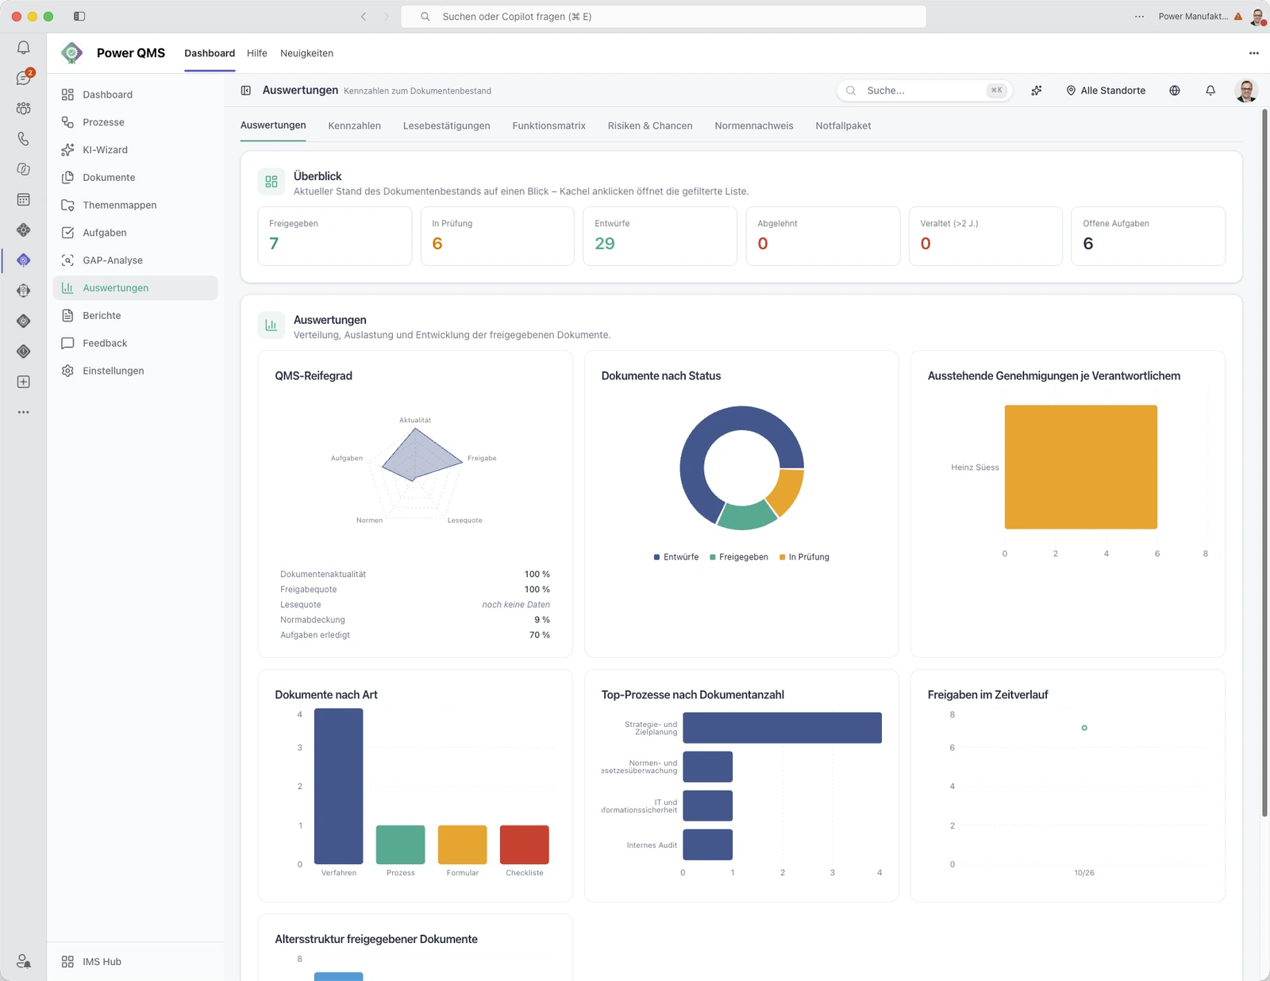Image resolution: width=1270 pixels, height=981 pixels.
Task: Toggle Entwürfe legend swatch in donut chart
Action: coord(656,557)
